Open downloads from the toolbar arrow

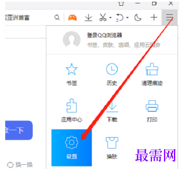(89, 17)
